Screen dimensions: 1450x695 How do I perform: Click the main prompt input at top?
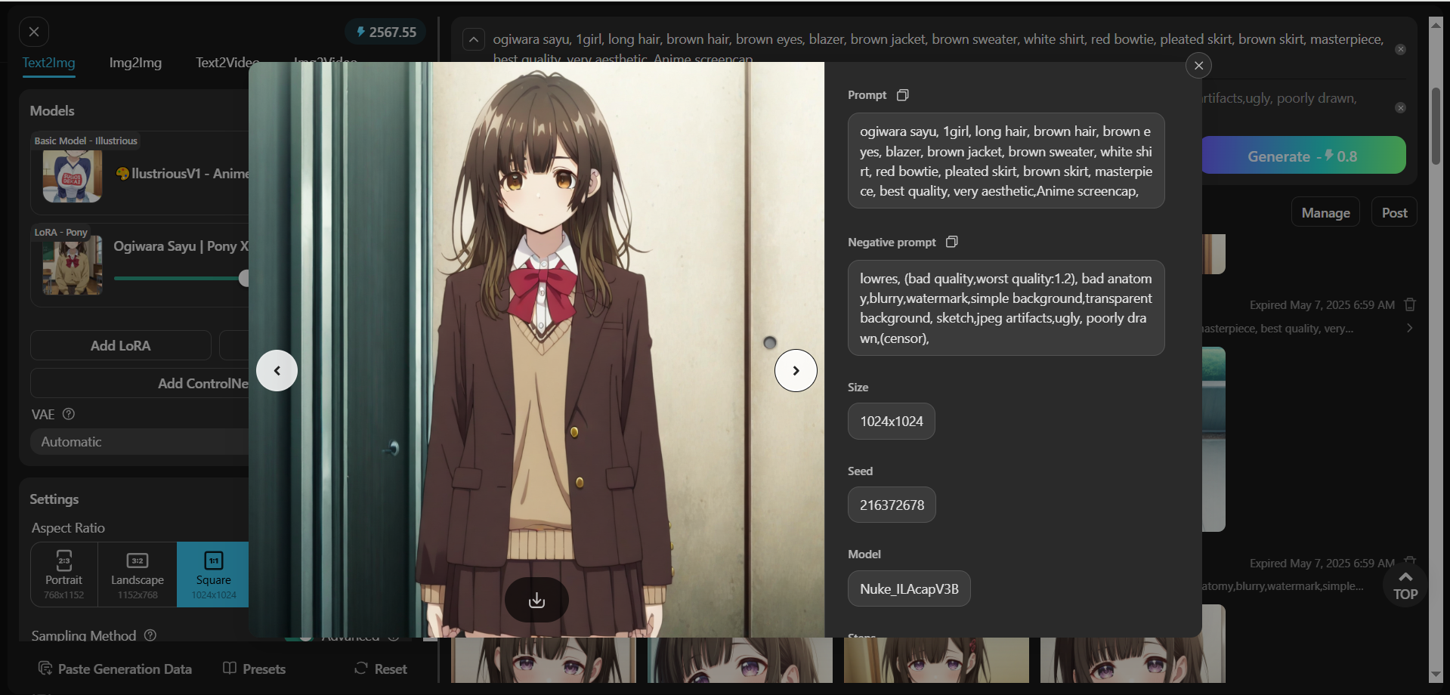pos(937,47)
